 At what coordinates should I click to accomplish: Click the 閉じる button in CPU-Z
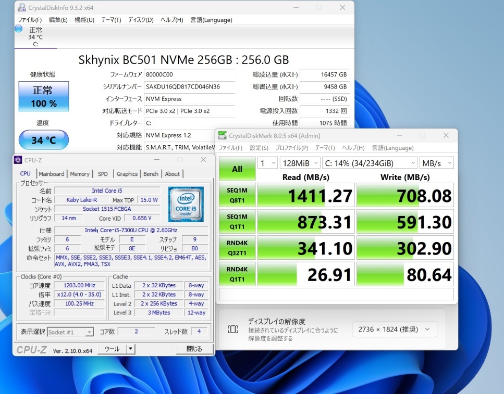(x=194, y=349)
